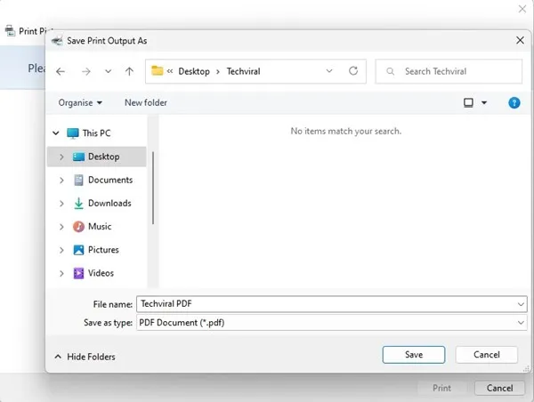
Task: Select This PC in navigation pane
Action: click(x=96, y=133)
